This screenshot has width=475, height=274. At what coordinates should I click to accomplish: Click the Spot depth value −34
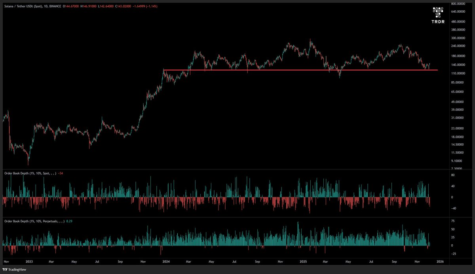[61, 173]
